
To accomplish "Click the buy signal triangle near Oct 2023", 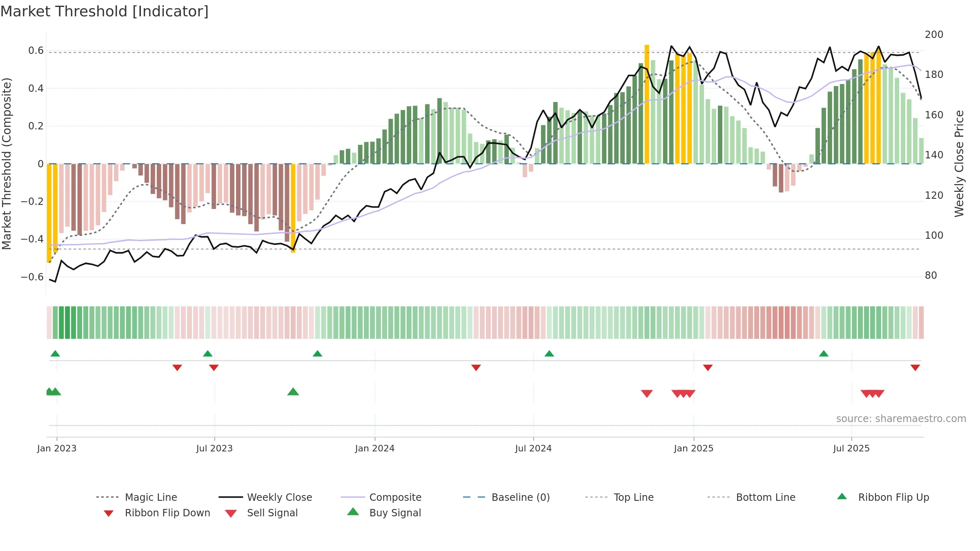I will point(293,391).
